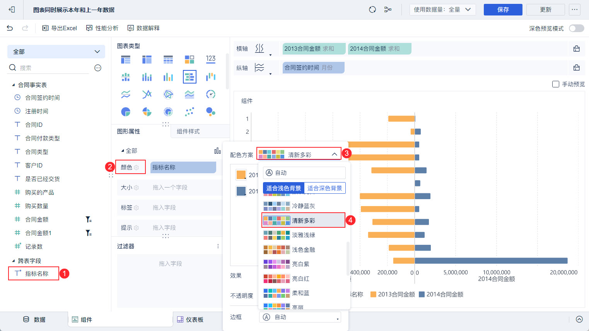Select the multi-series column chart type
Screen dimensions: 589x331
tap(168, 77)
